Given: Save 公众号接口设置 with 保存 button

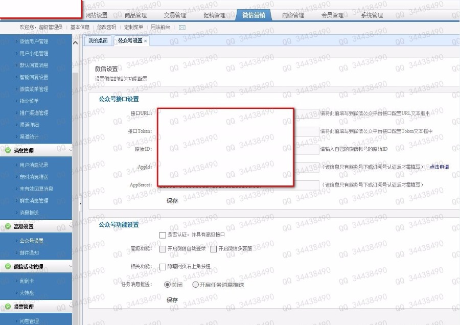Looking at the screenshot, I should pos(172,201).
